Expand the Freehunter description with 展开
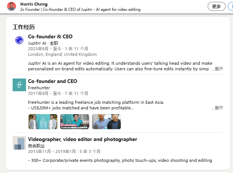Viewport: 233px width, 173px height. 217,108
